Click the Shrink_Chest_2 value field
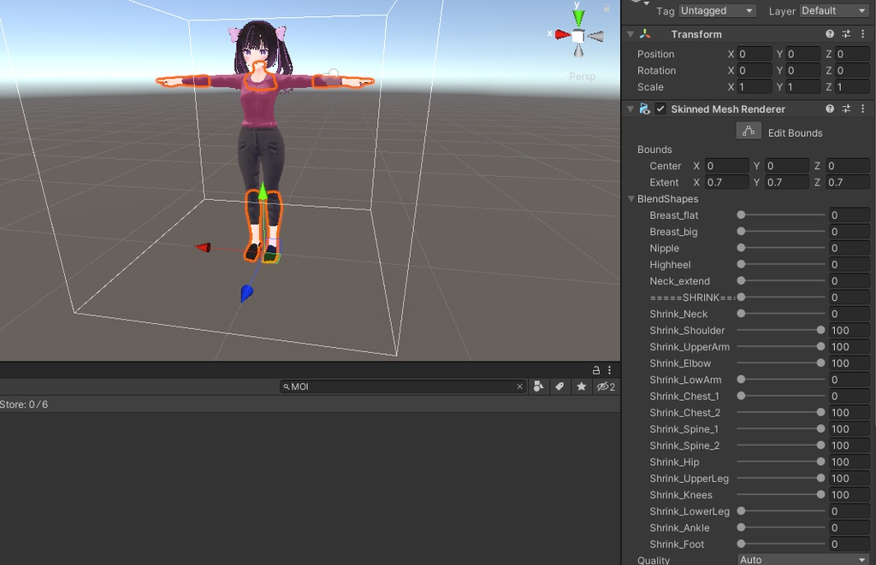The image size is (876, 565). [x=849, y=413]
